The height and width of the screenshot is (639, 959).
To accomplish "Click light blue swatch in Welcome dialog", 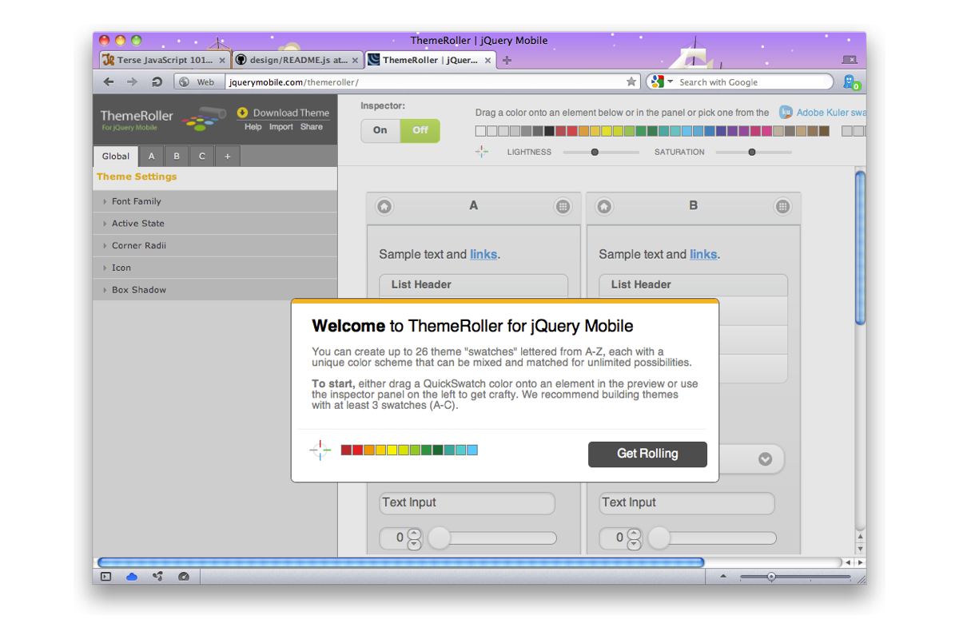I will [472, 450].
